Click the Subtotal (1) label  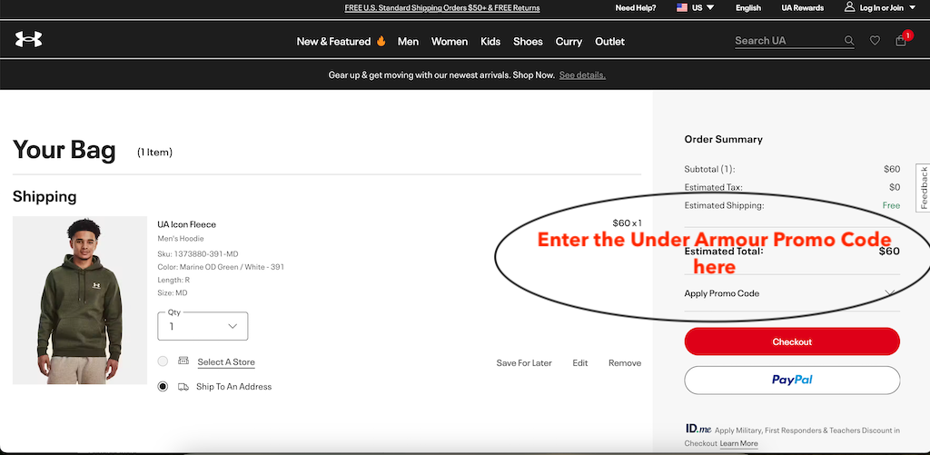point(709,169)
